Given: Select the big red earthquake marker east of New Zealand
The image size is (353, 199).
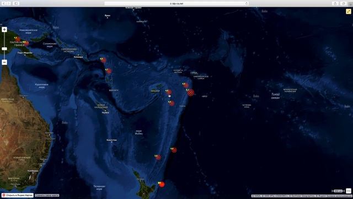Looking at the screenshot, I should [x=162, y=184].
